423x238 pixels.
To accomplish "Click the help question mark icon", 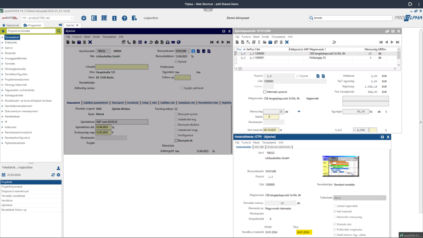I will (x=124, y=18).
